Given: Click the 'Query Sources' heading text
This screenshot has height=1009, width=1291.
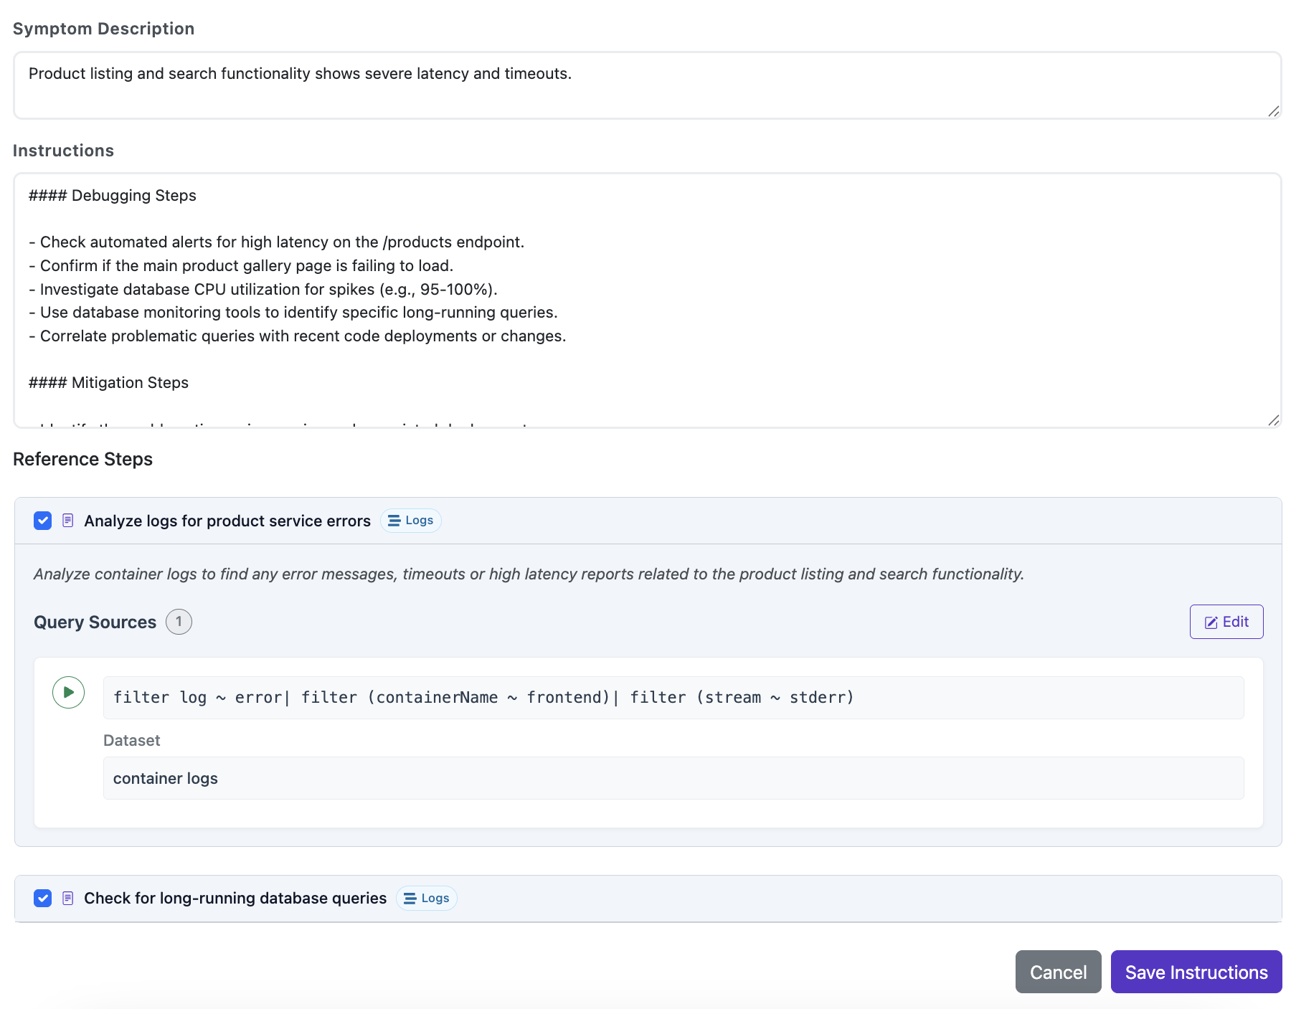Looking at the screenshot, I should click(x=95, y=622).
